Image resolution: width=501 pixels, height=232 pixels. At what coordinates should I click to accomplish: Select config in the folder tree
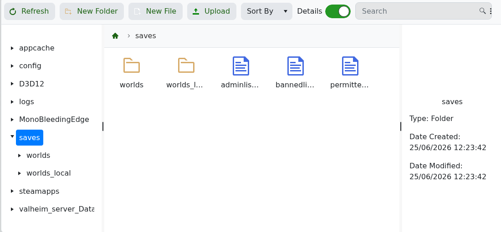[30, 66]
